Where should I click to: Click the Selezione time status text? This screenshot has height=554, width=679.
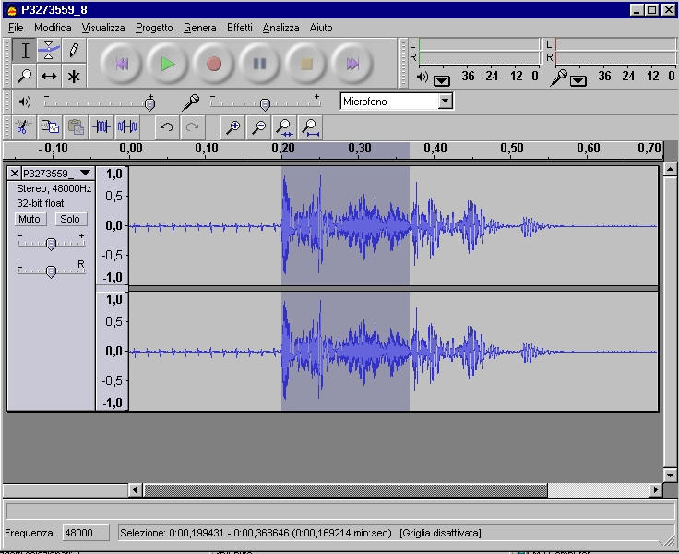256,533
